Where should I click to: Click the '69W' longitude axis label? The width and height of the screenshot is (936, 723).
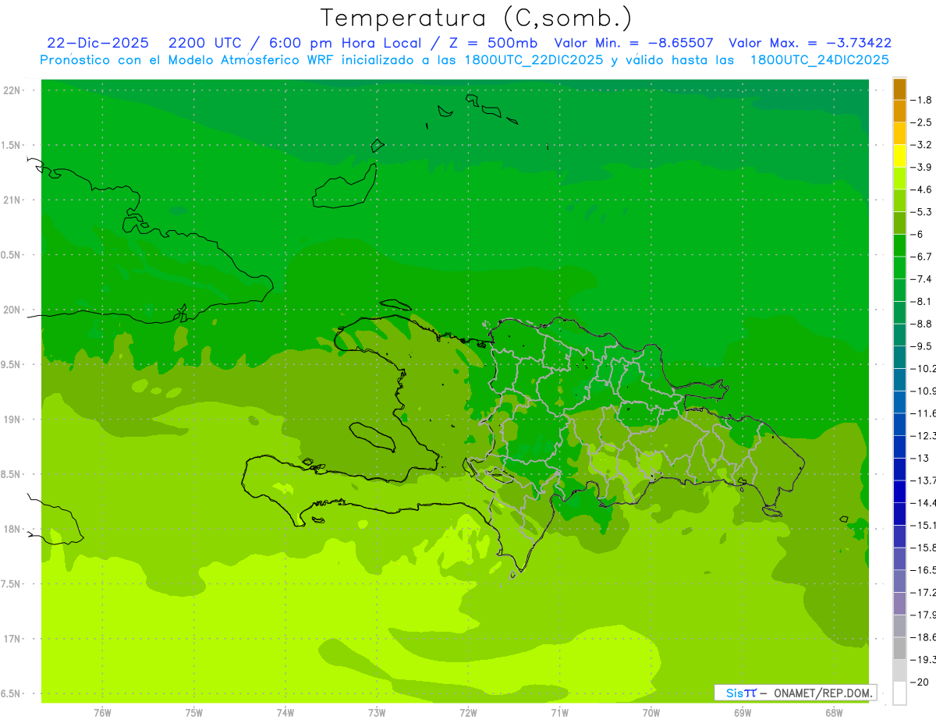743,713
